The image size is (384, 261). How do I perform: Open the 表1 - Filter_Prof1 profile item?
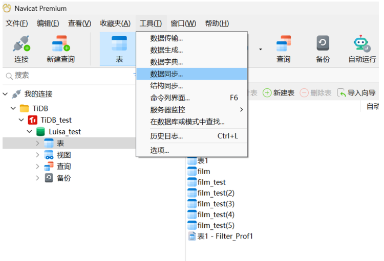pyautogui.click(x=225, y=236)
